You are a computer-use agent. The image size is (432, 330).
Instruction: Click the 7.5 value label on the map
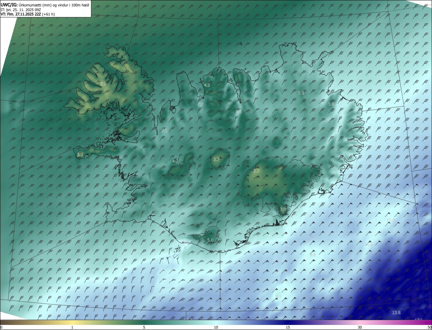(164, 131)
